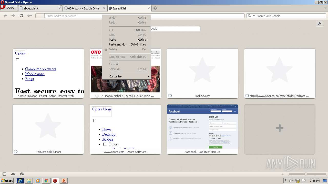This screenshot has width=328, height=184.
Task: Open the Opera main menu button
Action: [x=9, y=8]
